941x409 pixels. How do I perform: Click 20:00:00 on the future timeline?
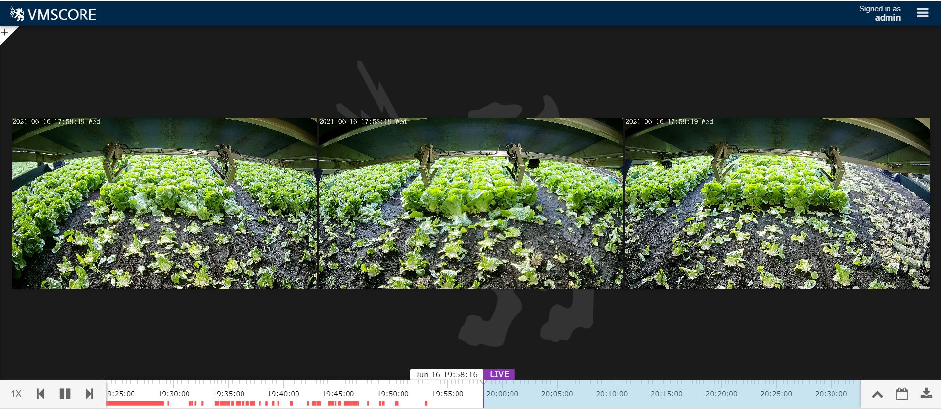[x=502, y=394]
